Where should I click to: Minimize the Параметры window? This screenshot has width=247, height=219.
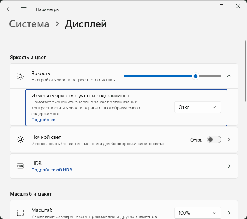tap(205, 6)
